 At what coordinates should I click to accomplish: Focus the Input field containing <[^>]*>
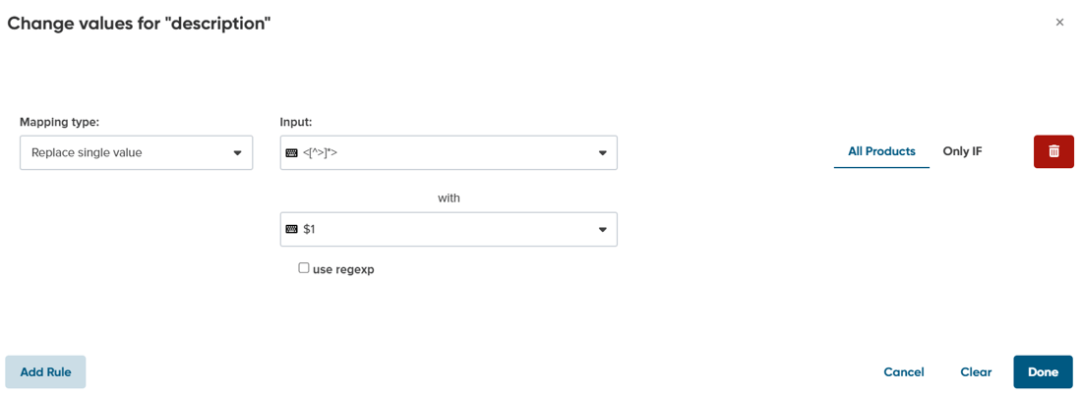pos(449,153)
